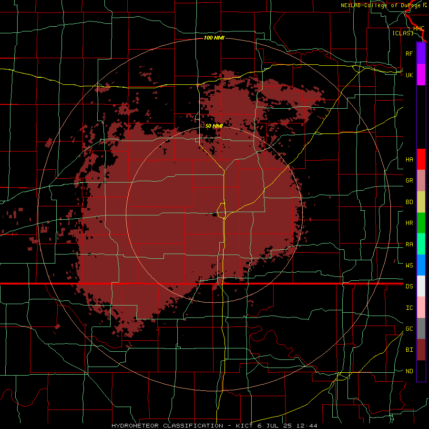Image resolution: width=429 pixels, height=429 pixels.
Task: Click the HYDROMETEOR CLASSIFICATION title text
Action: 167,426
